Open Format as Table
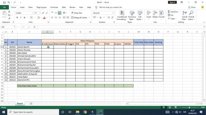Screen dimensions: 206x115 point(132,15)
